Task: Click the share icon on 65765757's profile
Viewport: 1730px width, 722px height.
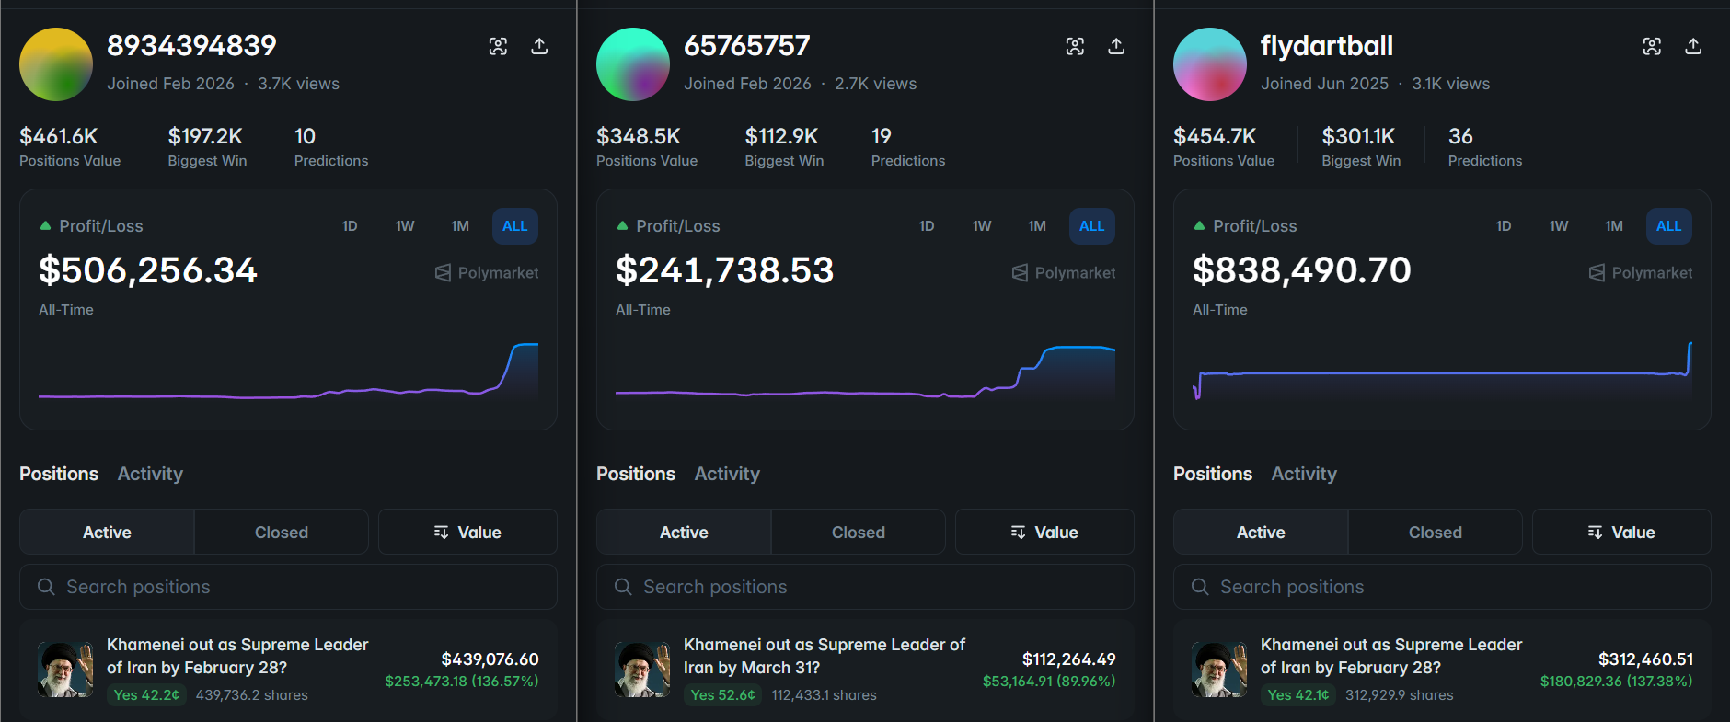Action: pyautogui.click(x=1116, y=46)
